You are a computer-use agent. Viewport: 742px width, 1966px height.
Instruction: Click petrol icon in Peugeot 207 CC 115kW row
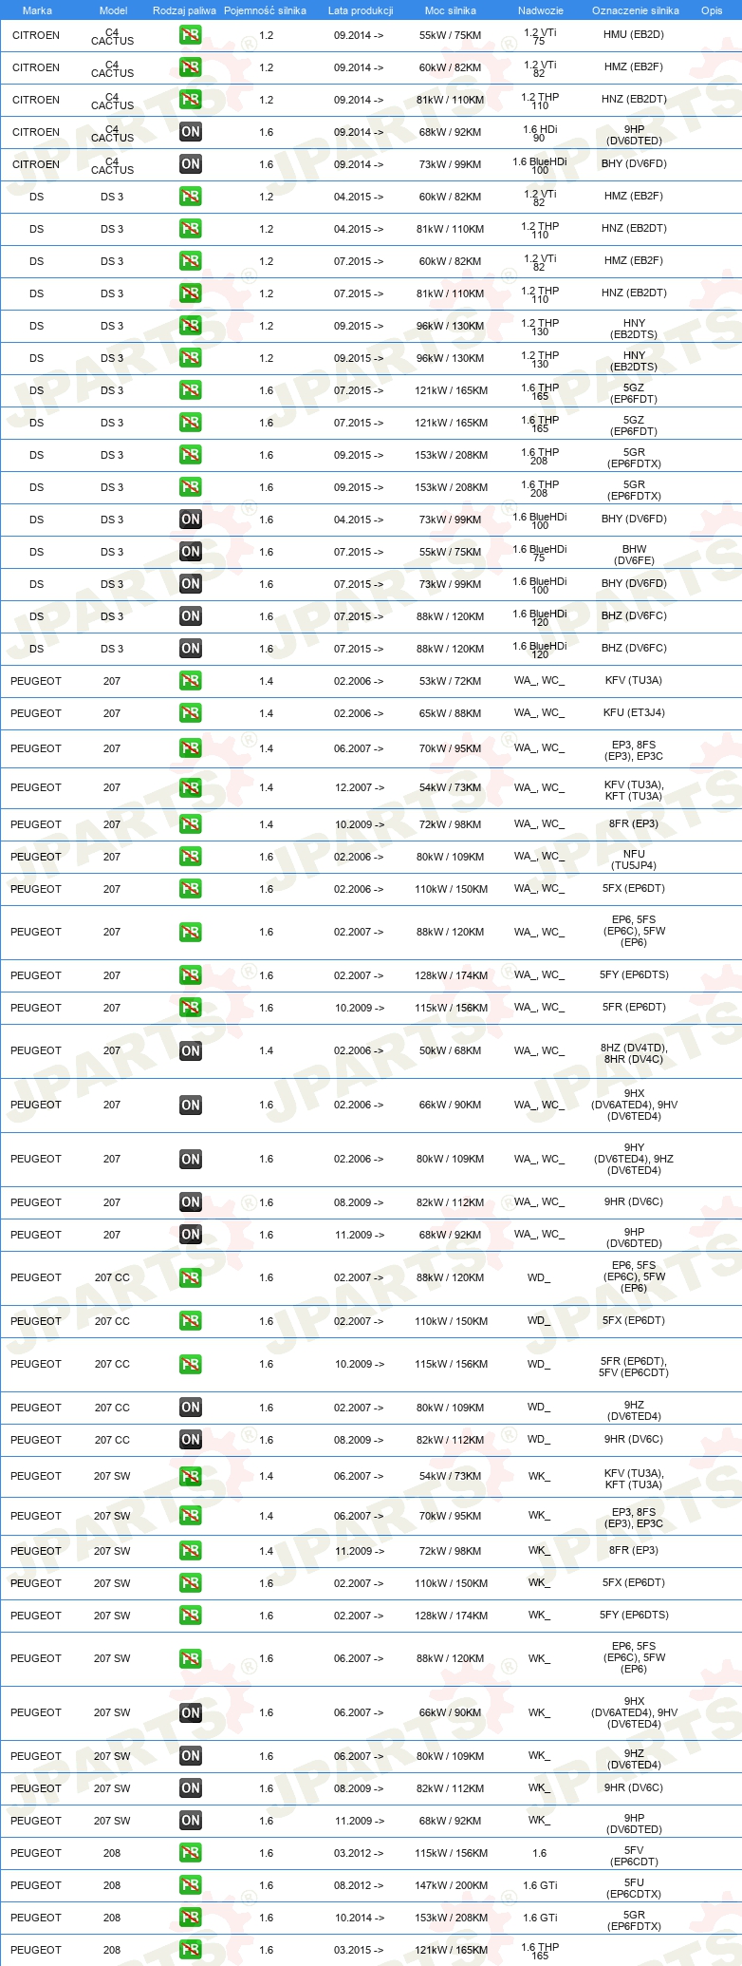coord(190,1365)
